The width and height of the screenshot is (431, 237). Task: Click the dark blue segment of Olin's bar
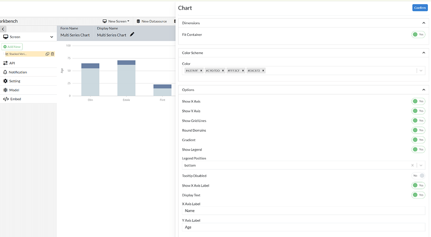click(x=90, y=66)
